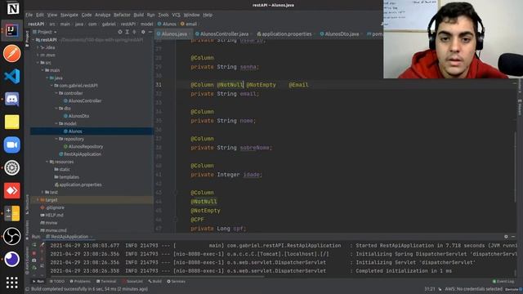Viewport: 523px width, 294px height.
Task: Click fold marker beside line 43
Action: click(x=175, y=193)
